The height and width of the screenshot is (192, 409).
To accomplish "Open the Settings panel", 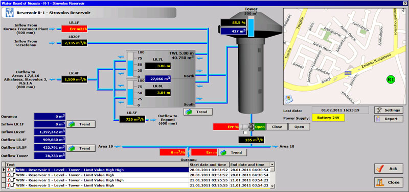I will (389, 110).
